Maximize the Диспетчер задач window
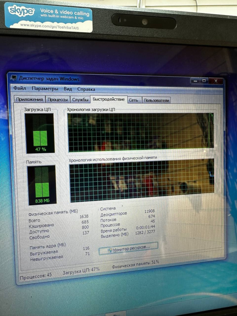Image resolution: width=237 pixels, height=316 pixels. point(204,81)
